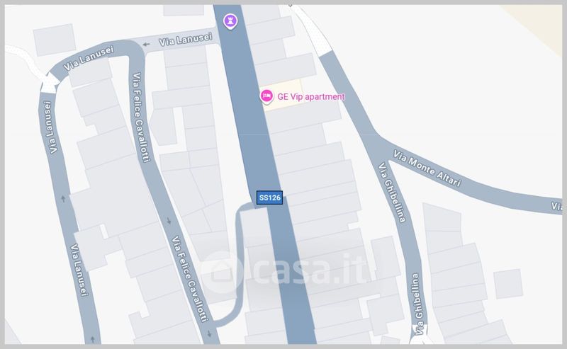
Task: Click the casa.it watermark text
Action: pyautogui.click(x=310, y=270)
